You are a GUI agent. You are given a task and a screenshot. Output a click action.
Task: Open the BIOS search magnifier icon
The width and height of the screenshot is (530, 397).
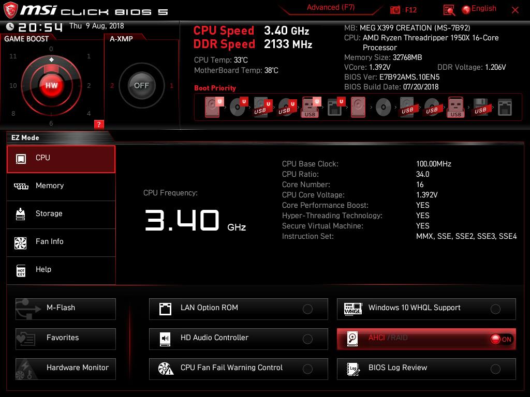pyautogui.click(x=449, y=10)
